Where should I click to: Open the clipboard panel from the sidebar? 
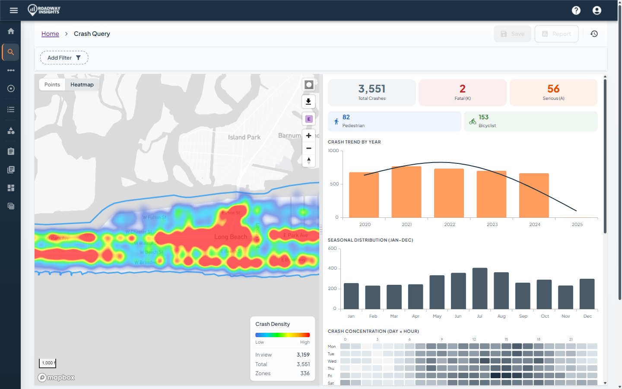(10, 151)
